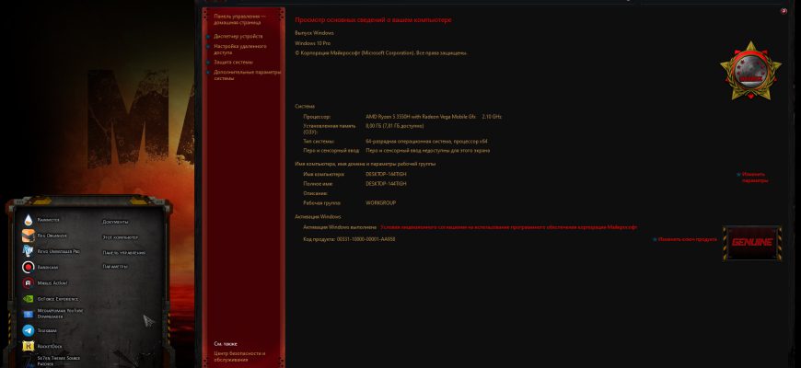Open Диспетчер устройств link
This screenshot has width=801, height=368.
pos(238,36)
